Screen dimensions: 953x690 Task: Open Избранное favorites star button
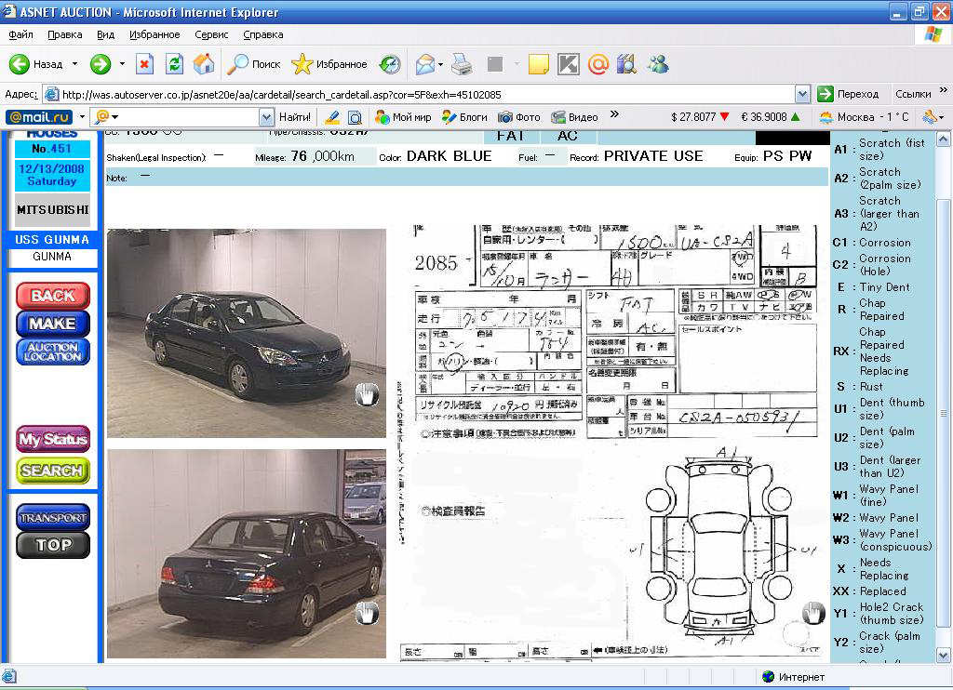pyautogui.click(x=329, y=64)
